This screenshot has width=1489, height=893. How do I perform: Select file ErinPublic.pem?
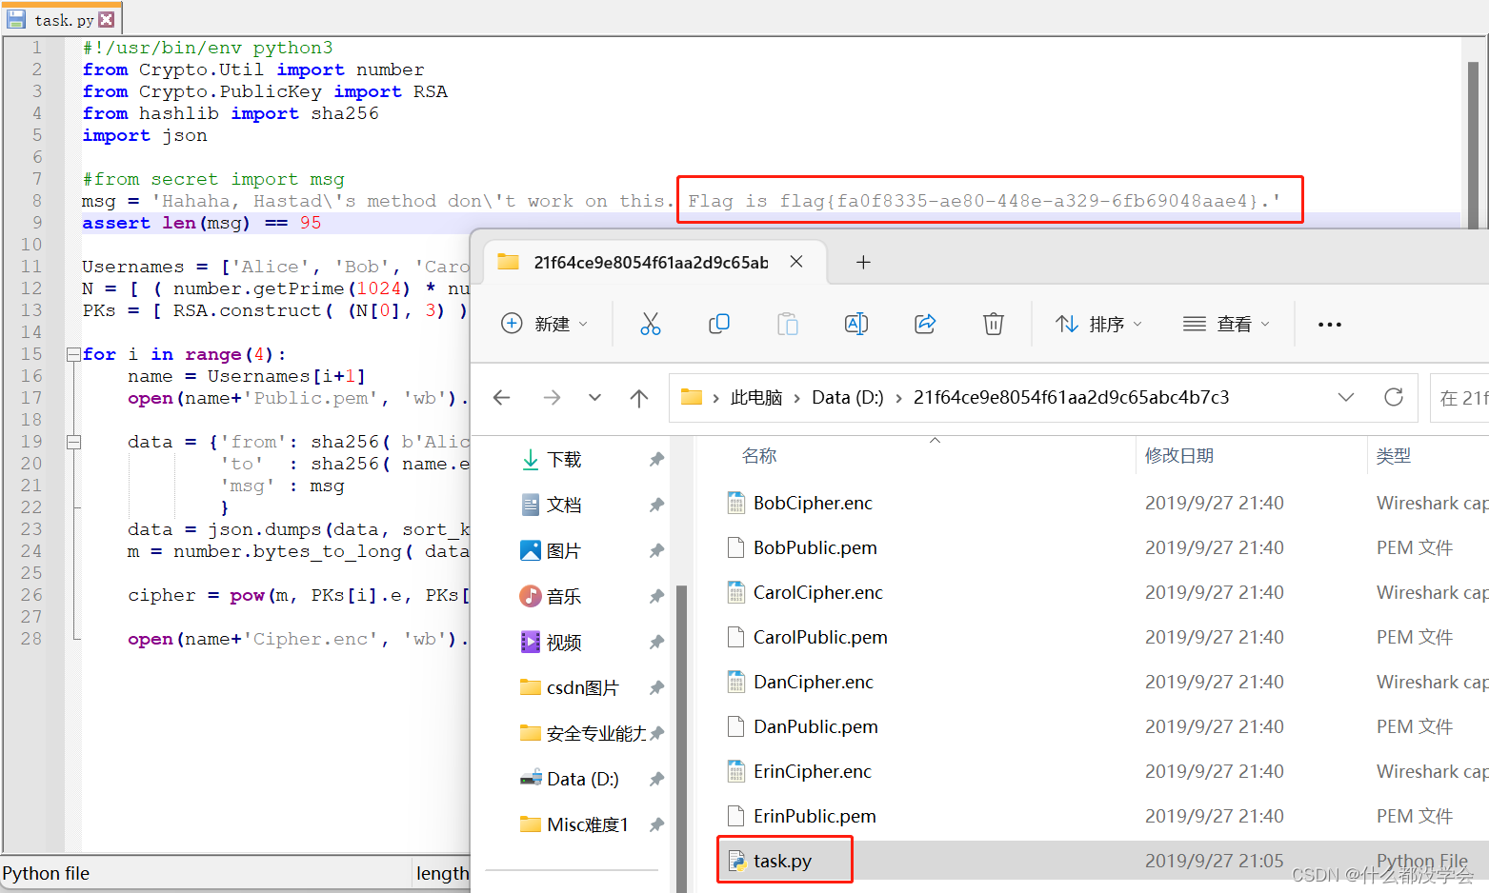(815, 816)
